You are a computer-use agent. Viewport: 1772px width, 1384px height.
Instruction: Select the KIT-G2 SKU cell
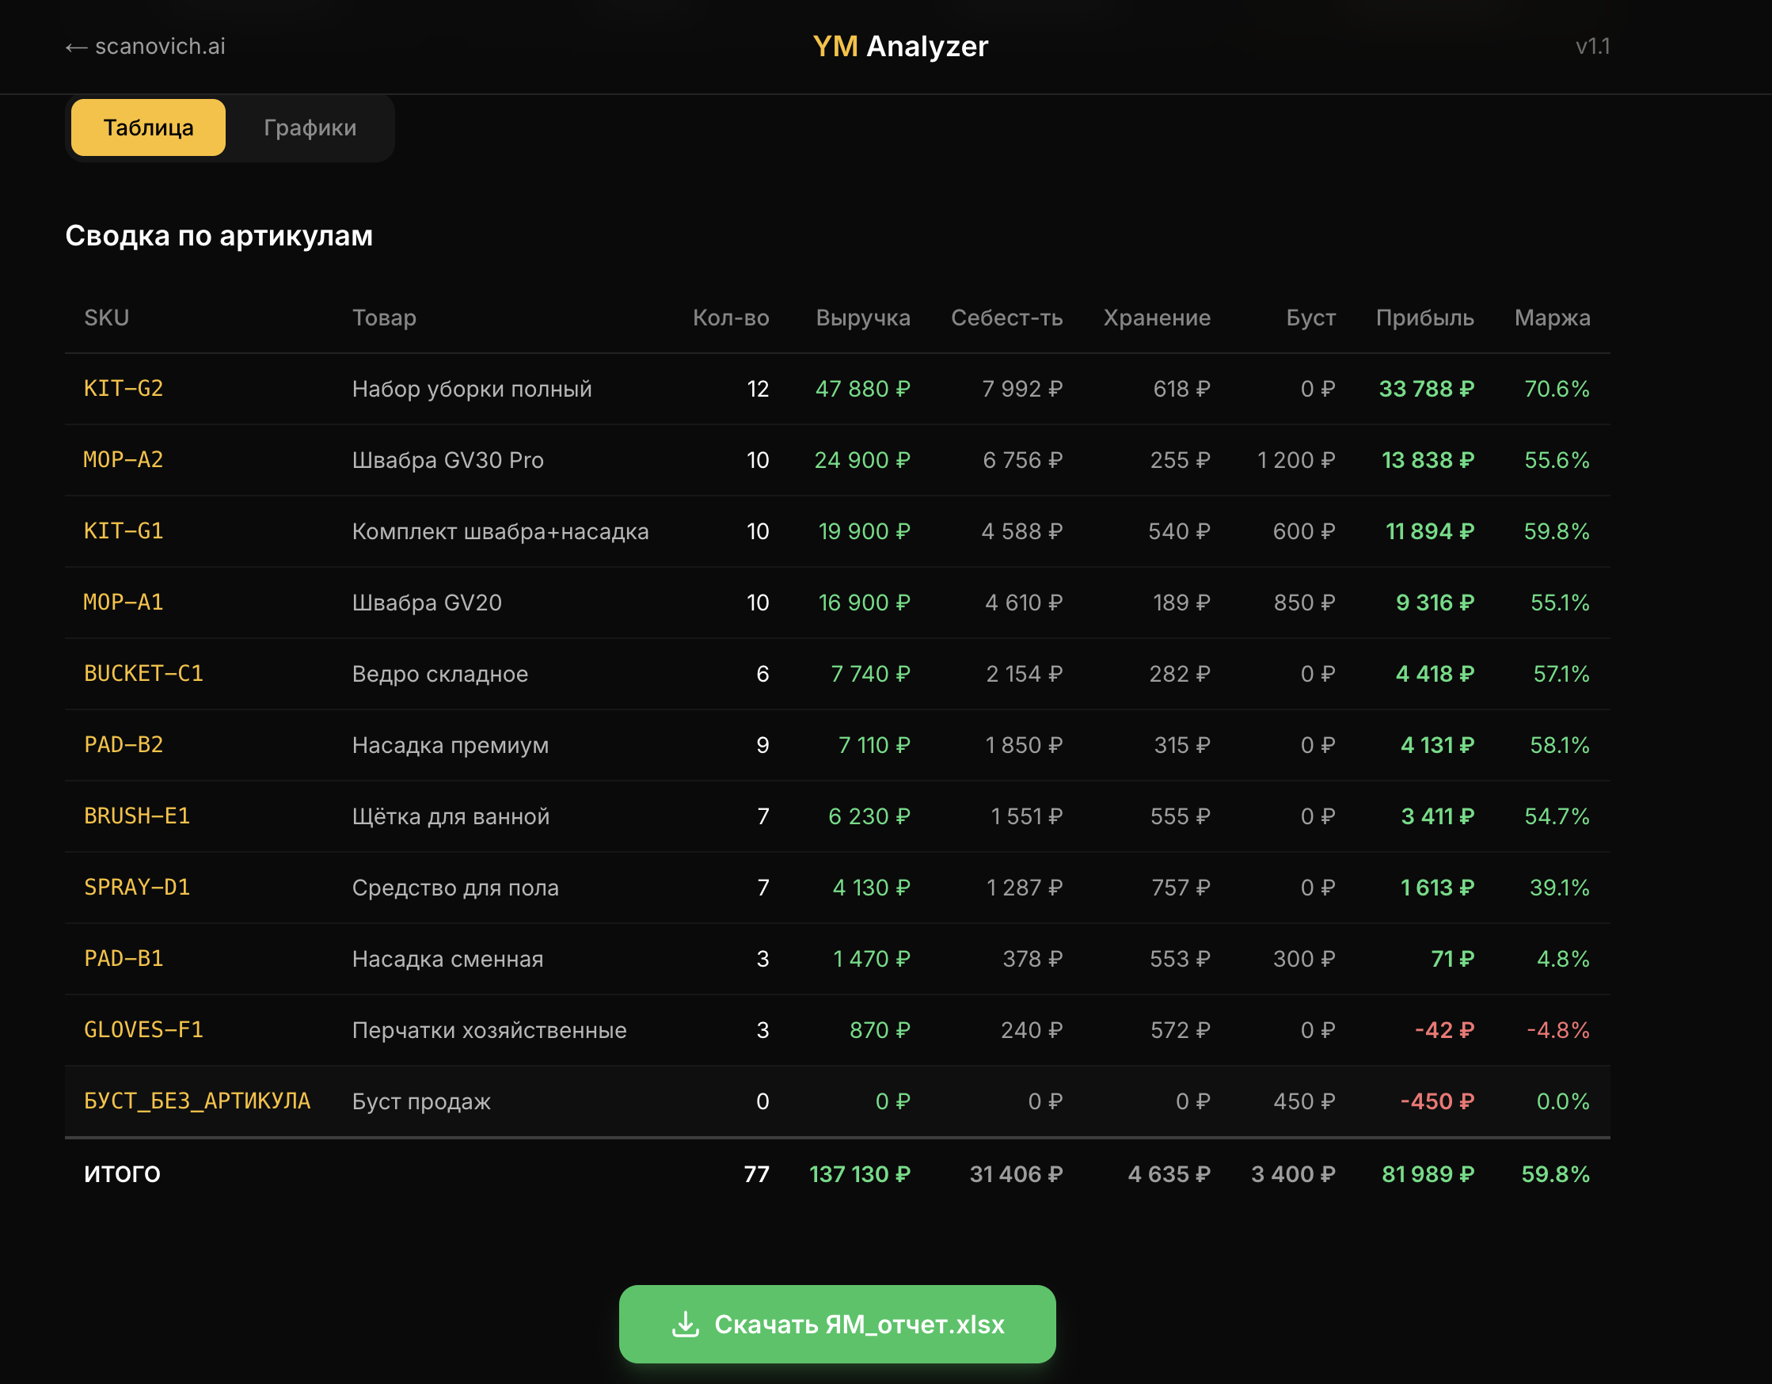124,389
